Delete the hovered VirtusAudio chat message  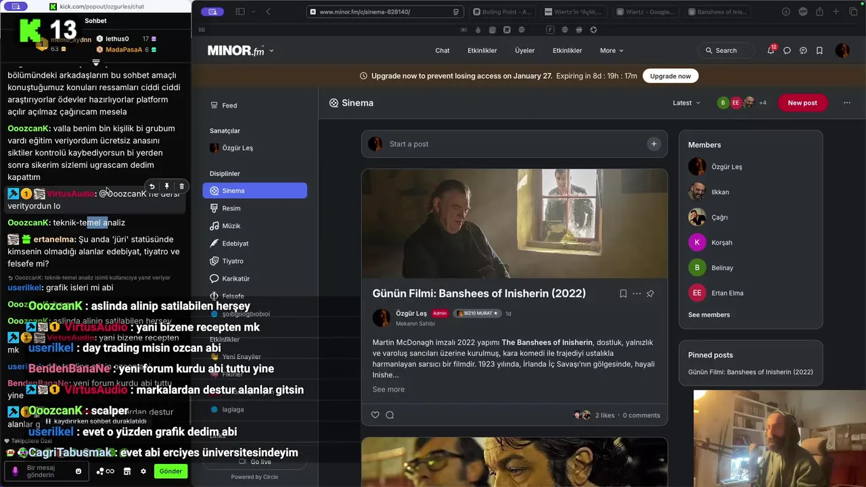pos(181,187)
